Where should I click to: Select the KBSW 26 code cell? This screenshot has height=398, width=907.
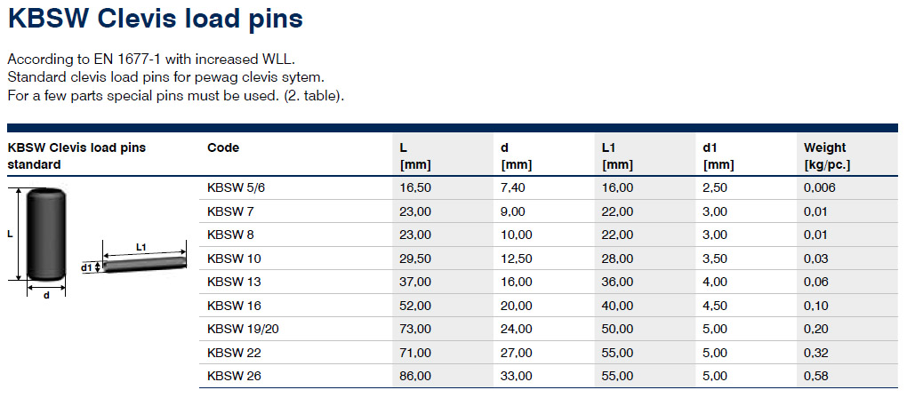click(x=233, y=376)
